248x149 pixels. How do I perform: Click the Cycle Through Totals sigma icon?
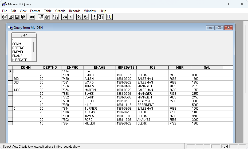[x=71, y=17]
